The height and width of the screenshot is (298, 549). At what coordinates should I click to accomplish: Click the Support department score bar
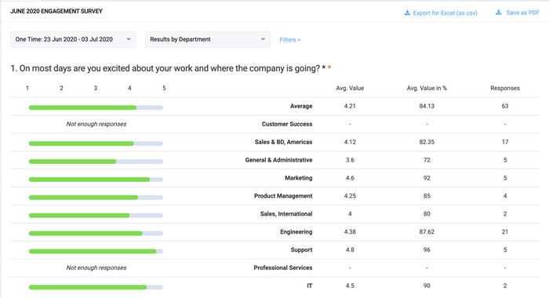click(x=96, y=251)
